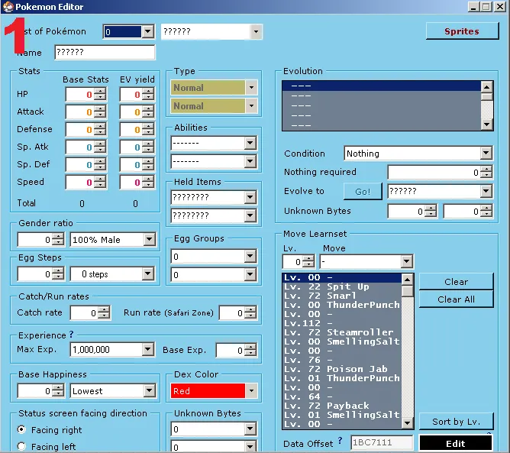Open the Lowest base happiness dropdown
Viewport: 510px width, 453px height.
coord(150,390)
